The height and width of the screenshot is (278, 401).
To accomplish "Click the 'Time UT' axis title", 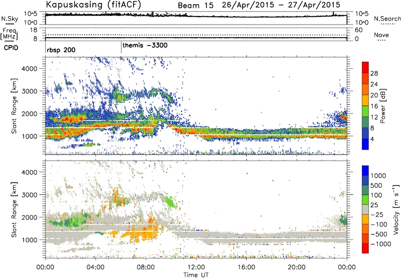I will click(x=196, y=274).
